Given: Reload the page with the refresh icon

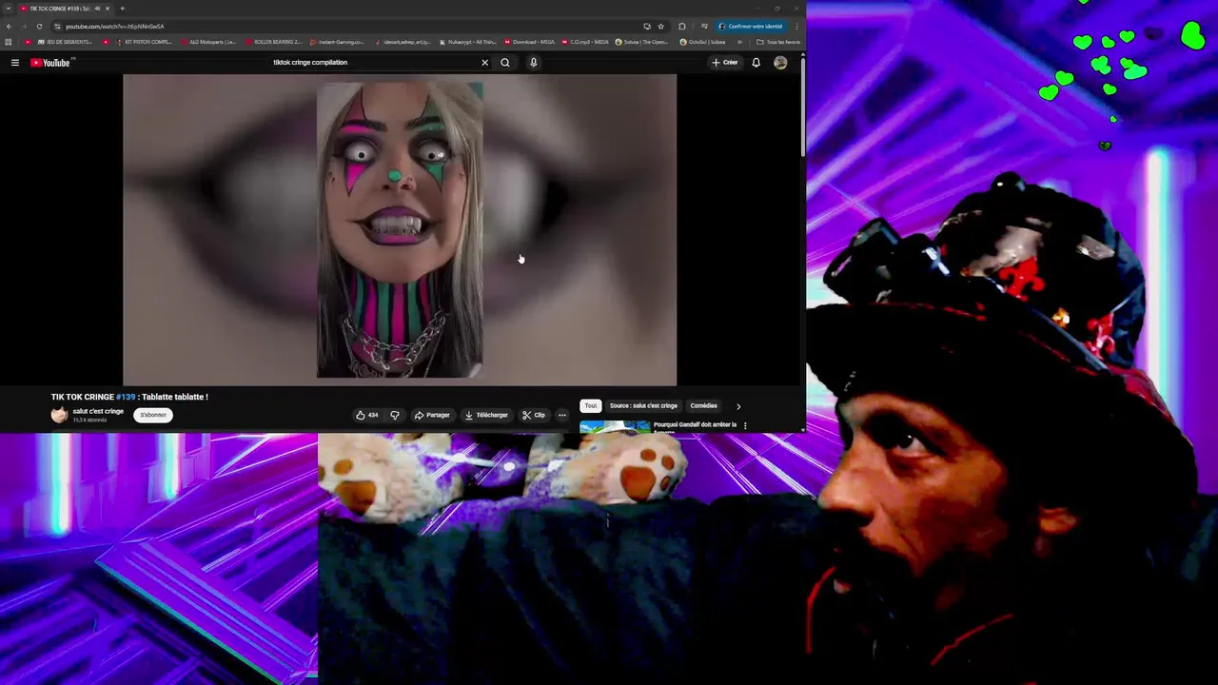Looking at the screenshot, I should pyautogui.click(x=39, y=27).
